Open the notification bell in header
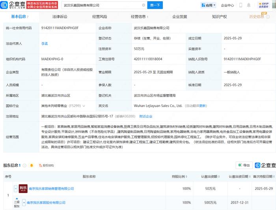The width and height of the screenshot is (276, 210). [248, 5]
